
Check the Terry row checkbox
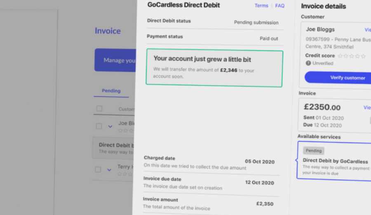[98, 169]
